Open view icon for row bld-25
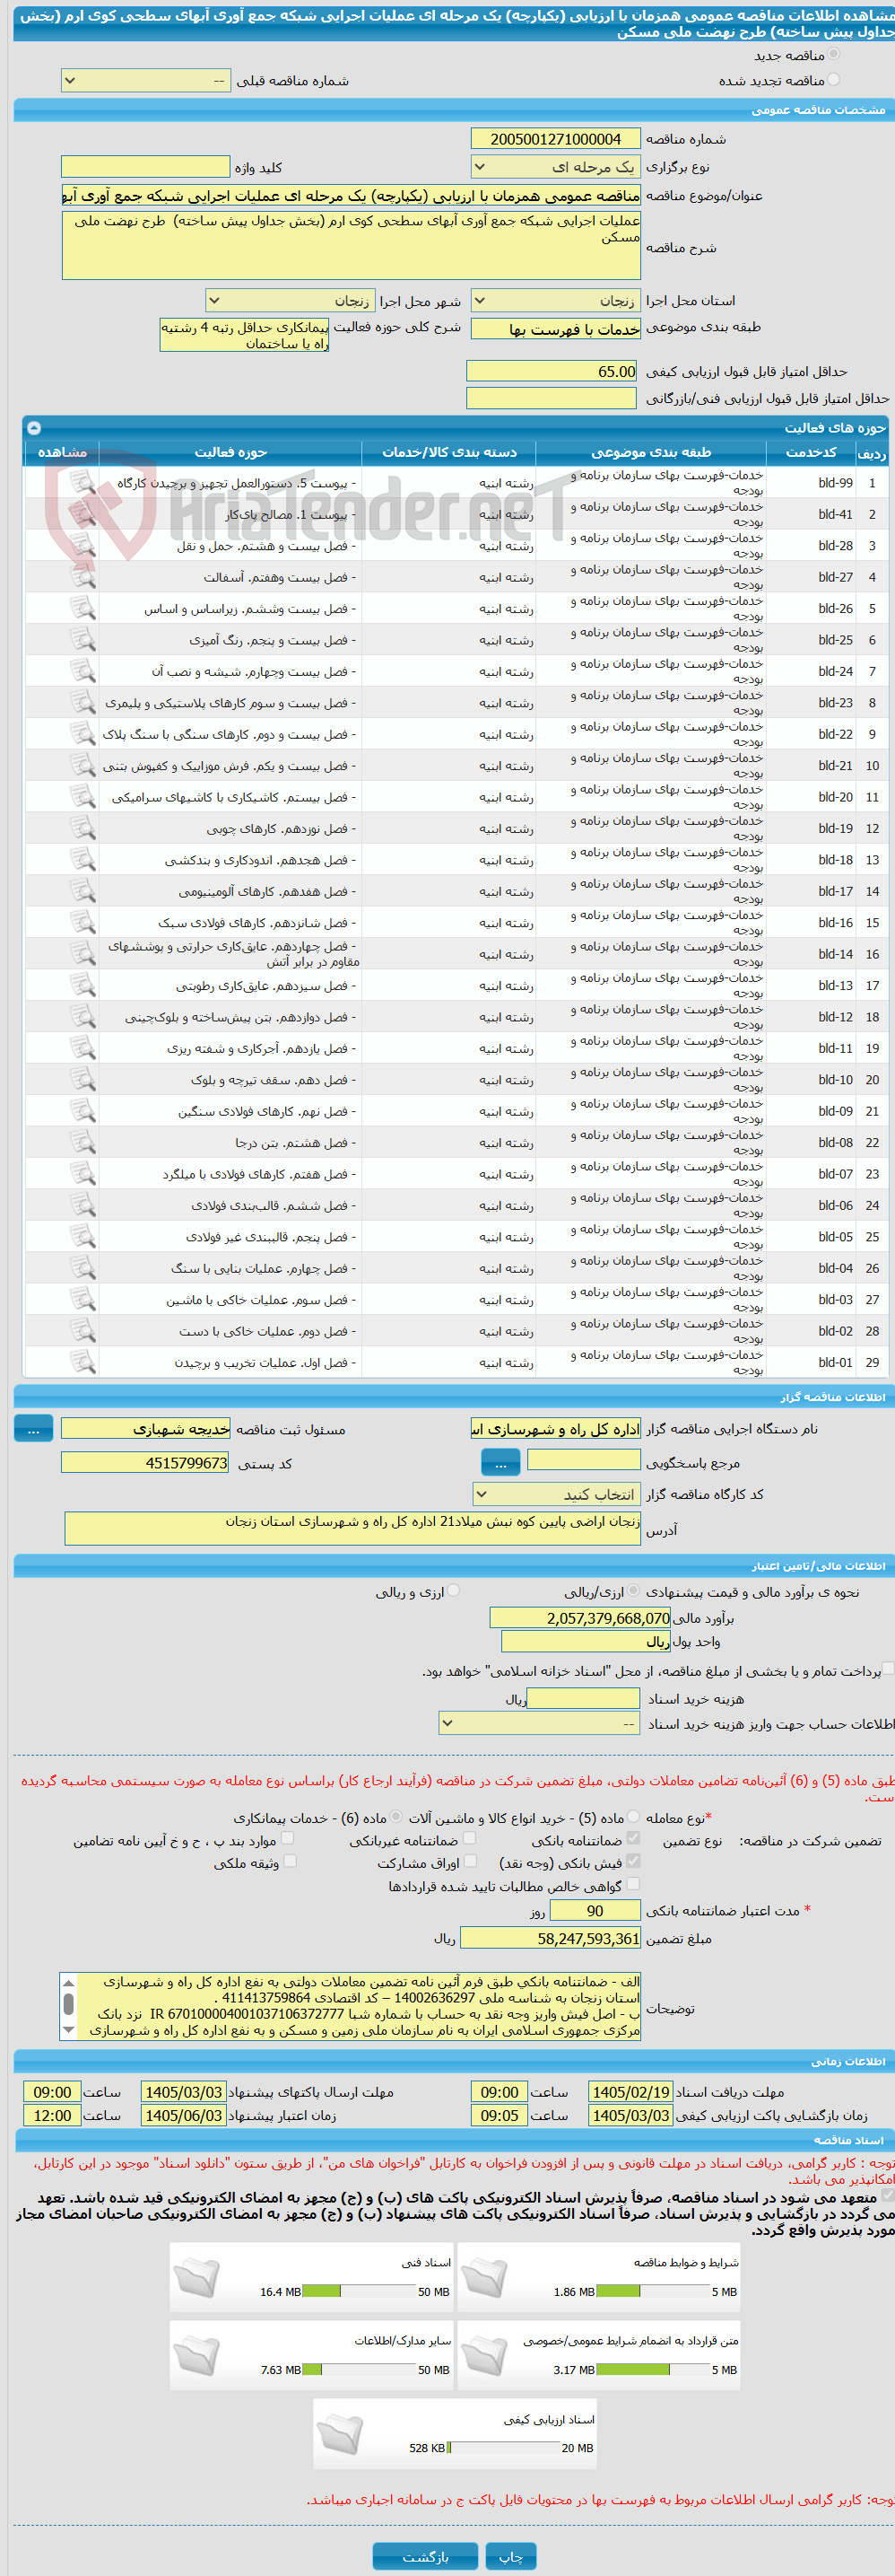Viewport: 895px width, 2576px height. [x=82, y=640]
